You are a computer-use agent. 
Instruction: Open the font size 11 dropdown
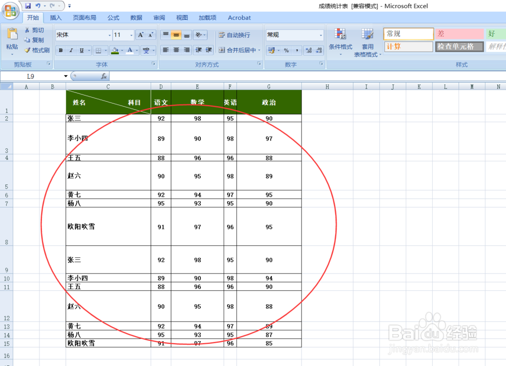132,35
